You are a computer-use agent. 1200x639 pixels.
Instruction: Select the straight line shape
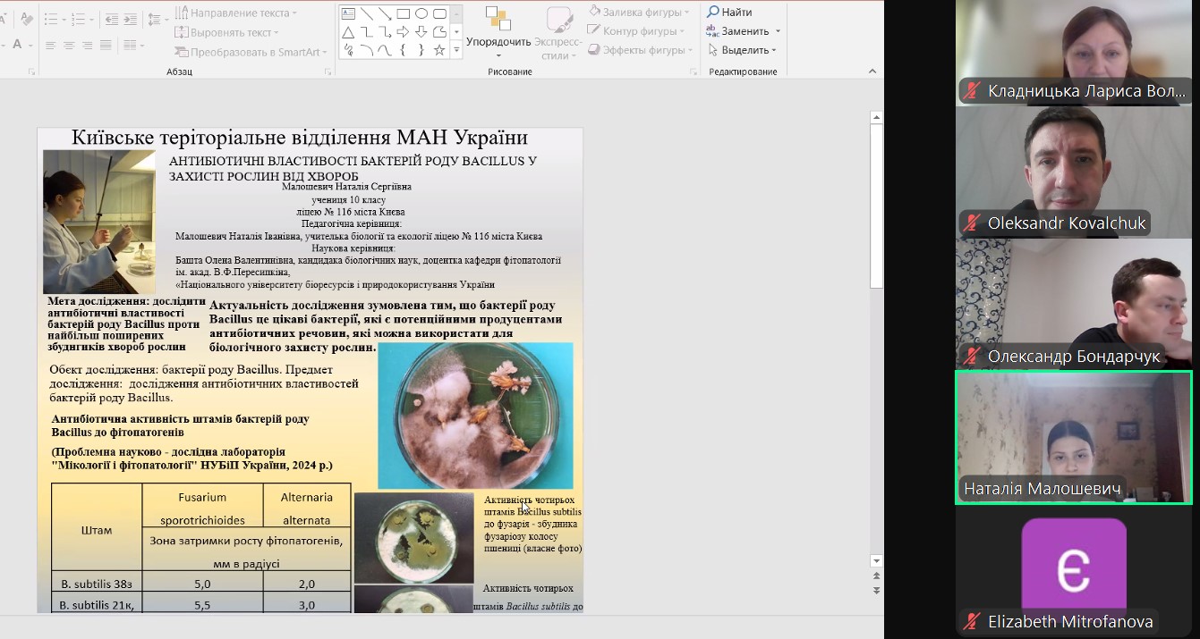pyautogui.click(x=366, y=13)
